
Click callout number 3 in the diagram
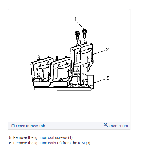point(108,78)
